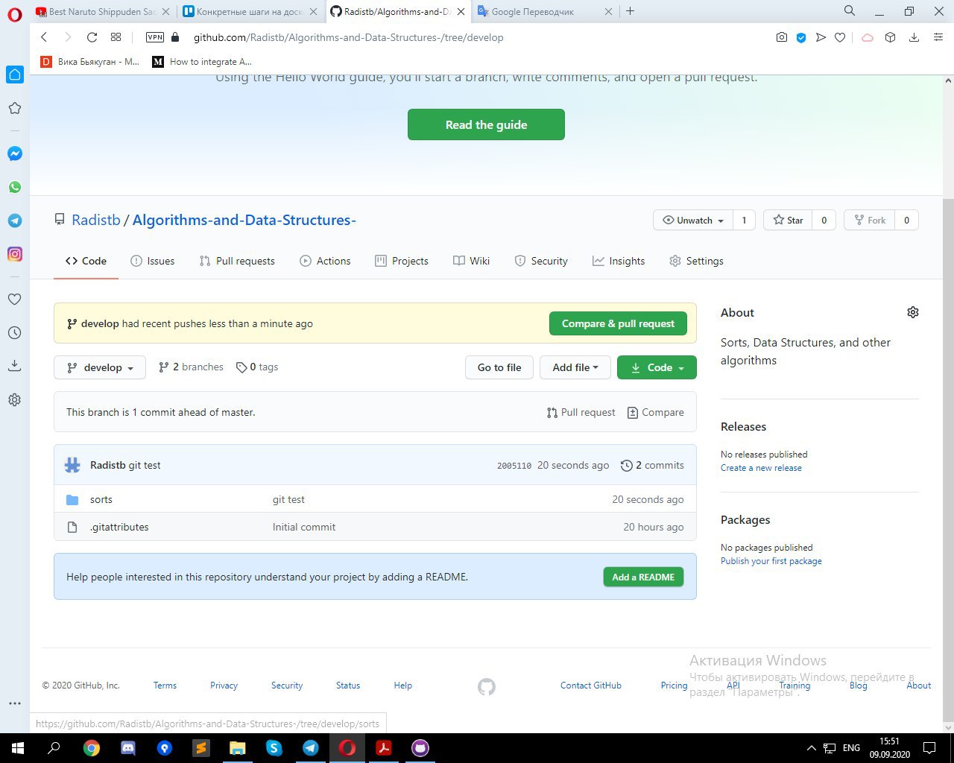
Task: Expand the Add file dropdown
Action: coord(575,367)
